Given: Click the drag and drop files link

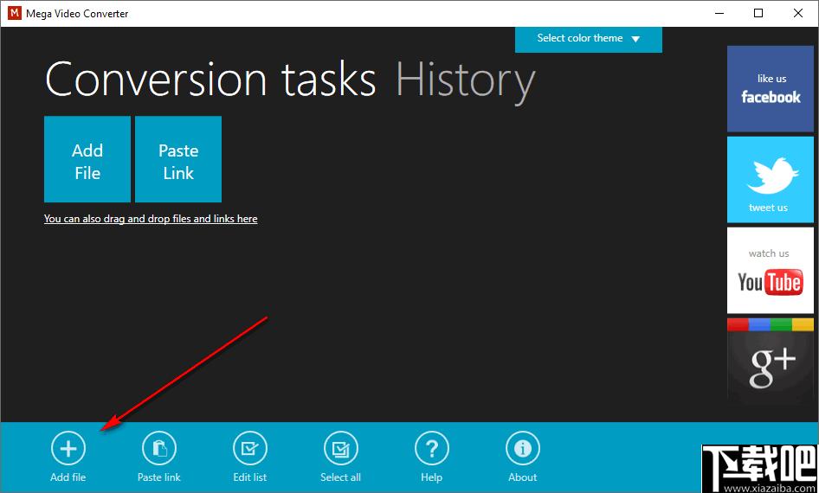Looking at the screenshot, I should click(151, 219).
